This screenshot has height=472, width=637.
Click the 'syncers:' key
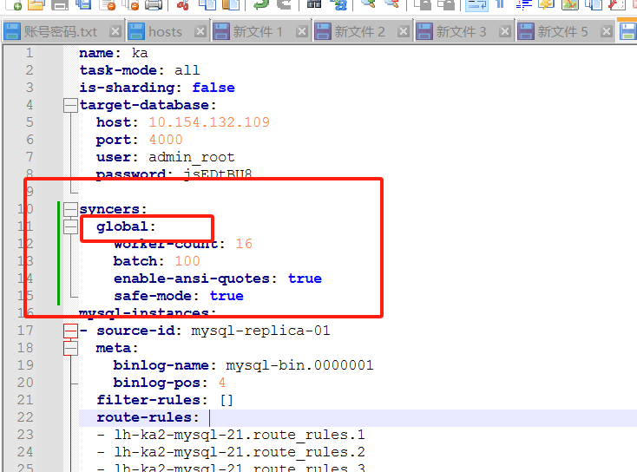pos(113,209)
